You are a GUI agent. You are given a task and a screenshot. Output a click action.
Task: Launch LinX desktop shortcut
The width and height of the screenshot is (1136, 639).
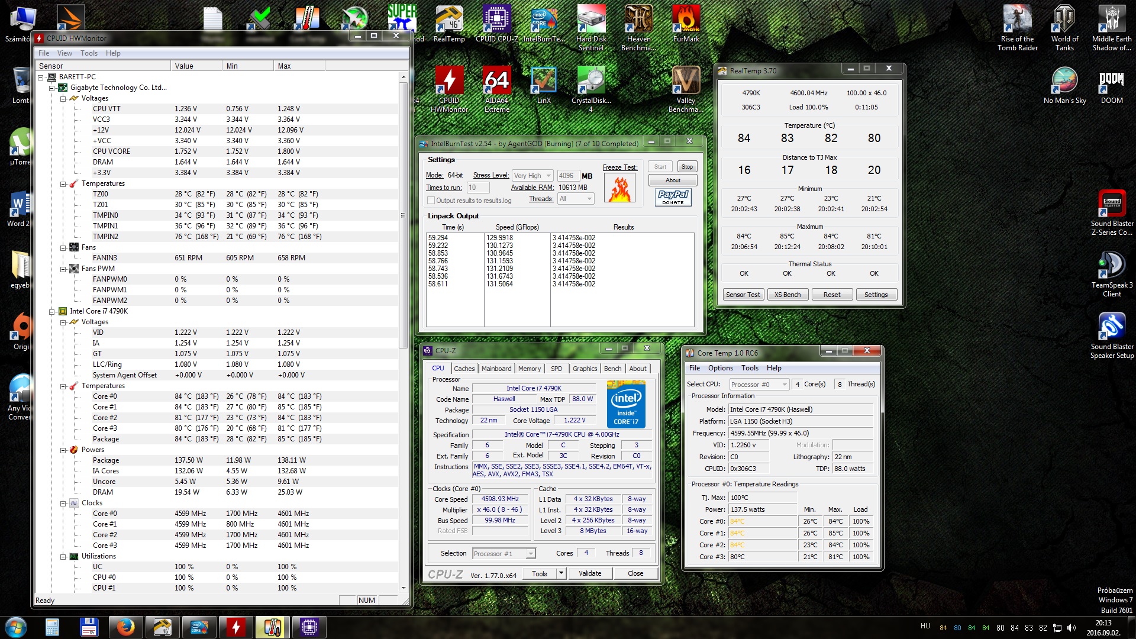coord(544,85)
